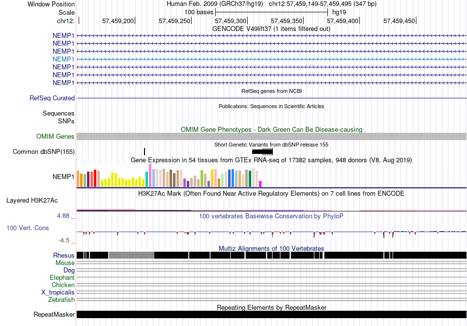Select the chr12: ruler label
The height and width of the screenshot is (326, 467).
tap(65, 21)
